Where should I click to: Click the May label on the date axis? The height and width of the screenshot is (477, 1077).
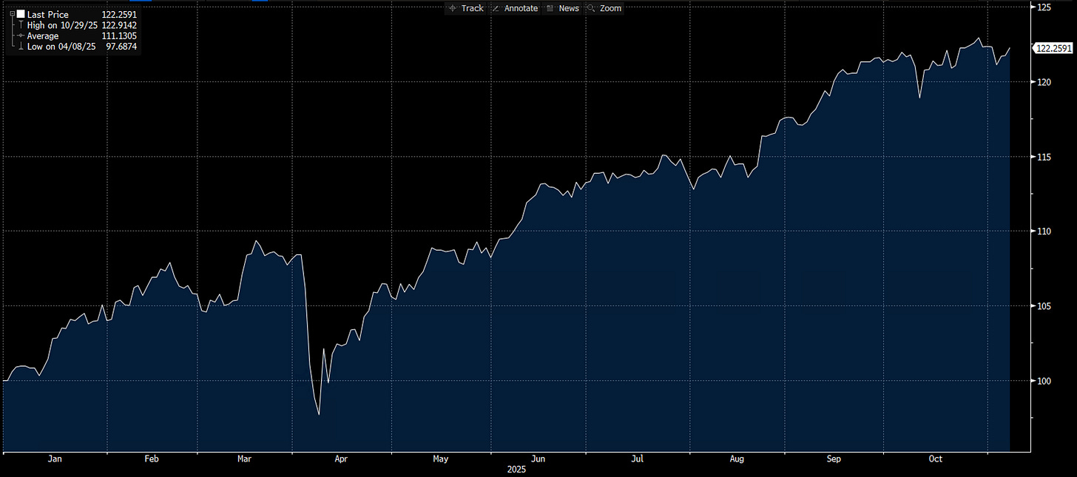tap(441, 459)
